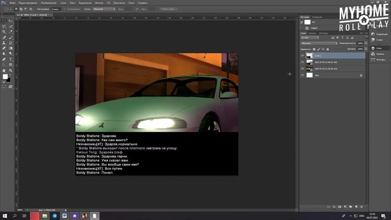Open the Fill slider dropdown arrow
This screenshot has height=220, width=391.
coord(366,49)
